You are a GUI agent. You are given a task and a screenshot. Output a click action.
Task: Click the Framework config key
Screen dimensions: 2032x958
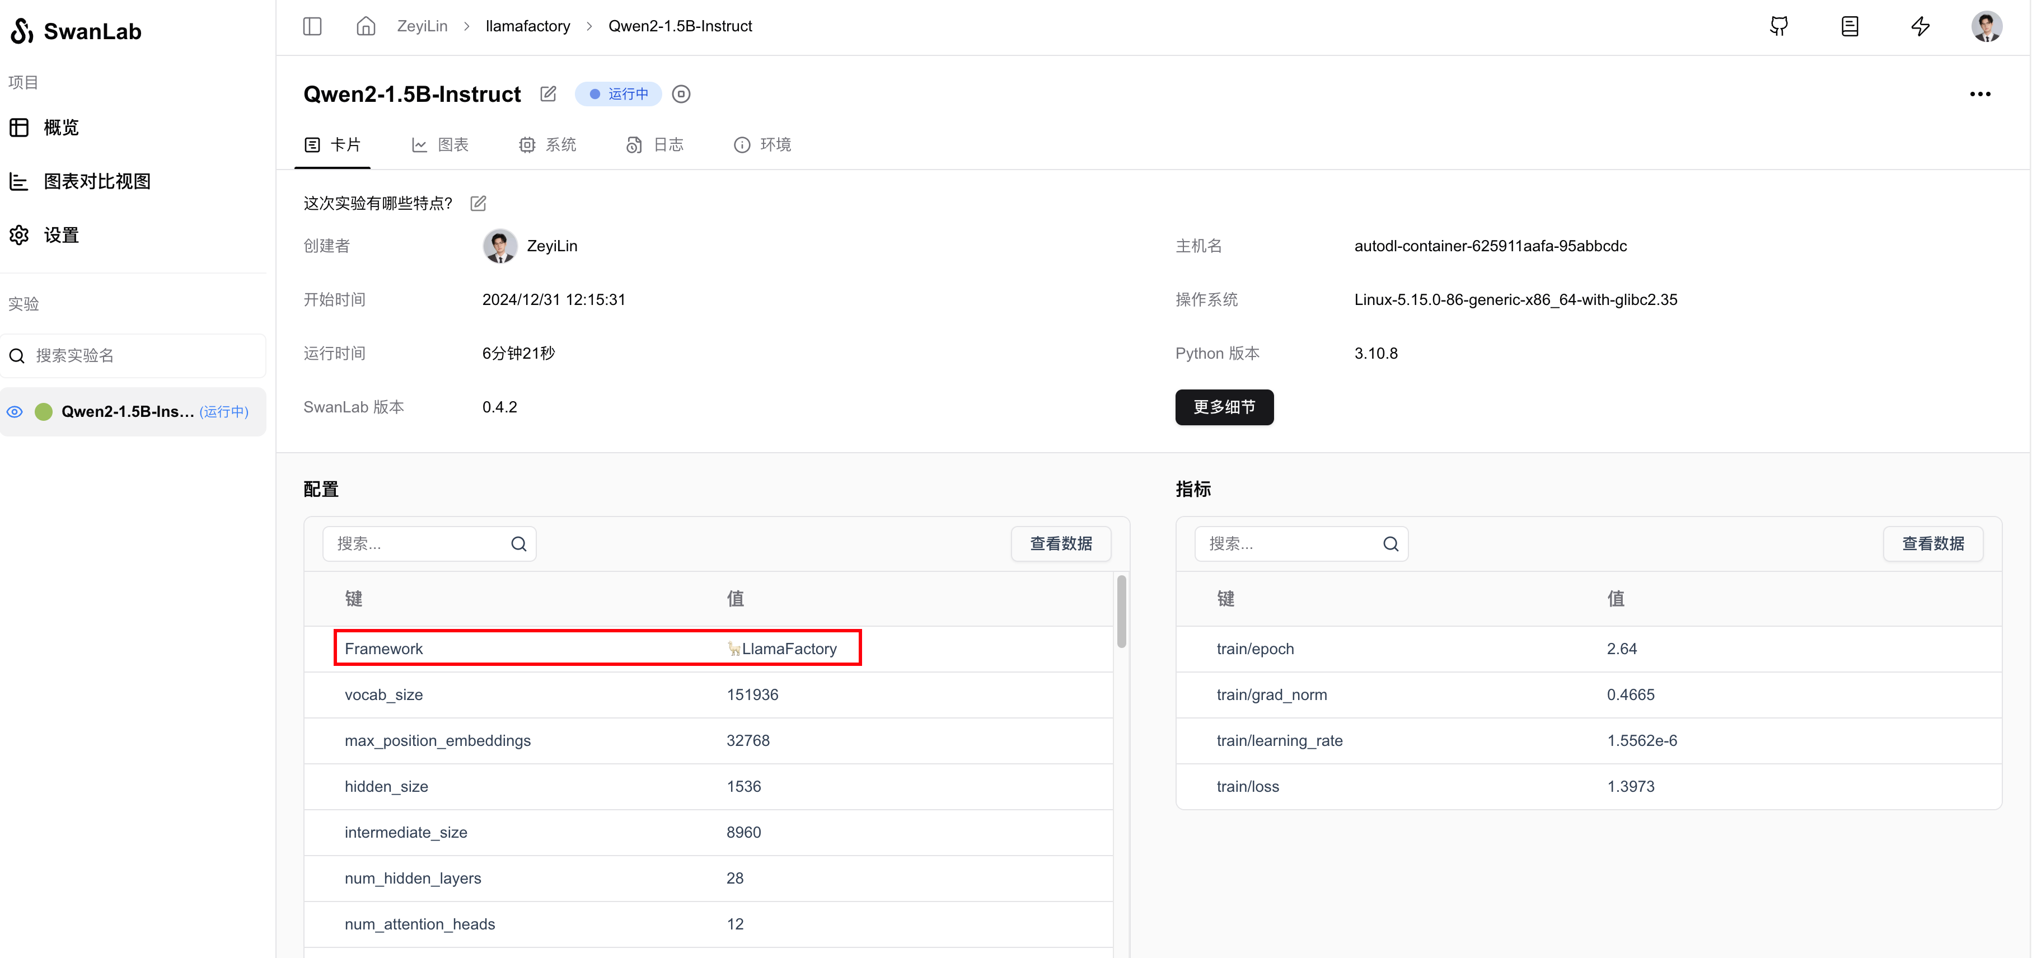[x=383, y=649]
